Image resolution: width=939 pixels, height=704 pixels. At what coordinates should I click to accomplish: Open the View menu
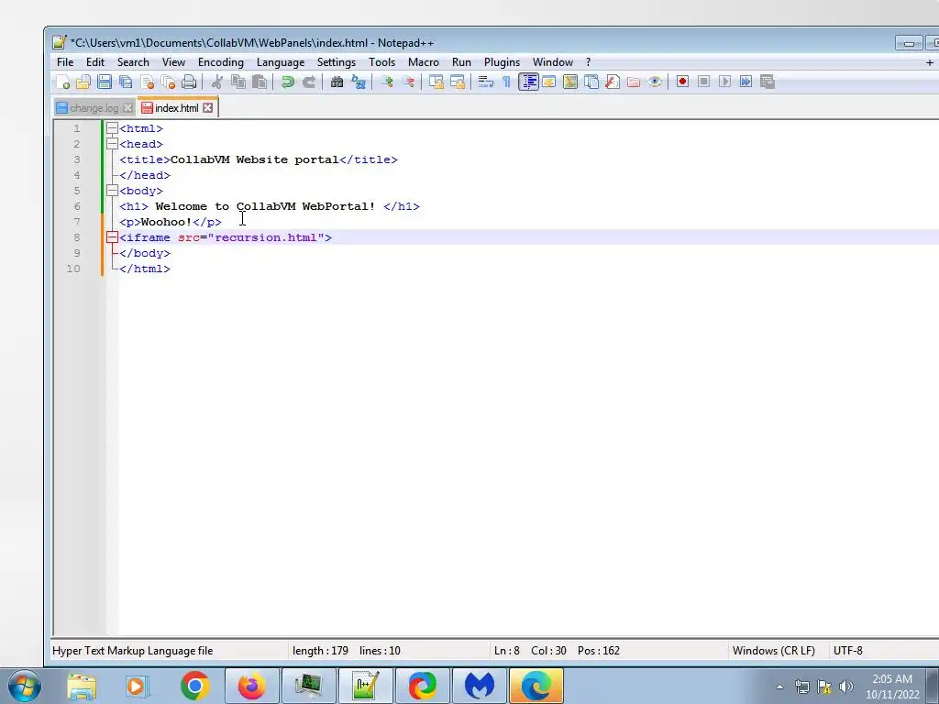click(x=173, y=62)
